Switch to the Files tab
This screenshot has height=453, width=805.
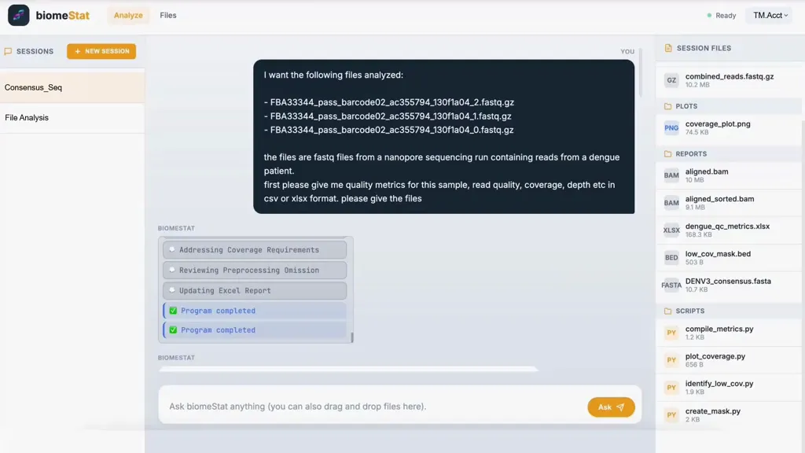pos(167,15)
